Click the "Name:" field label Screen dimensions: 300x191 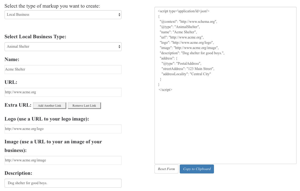pos(12,59)
